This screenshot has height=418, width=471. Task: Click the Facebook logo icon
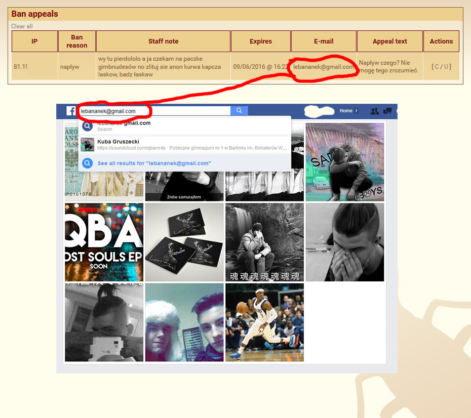(71, 111)
